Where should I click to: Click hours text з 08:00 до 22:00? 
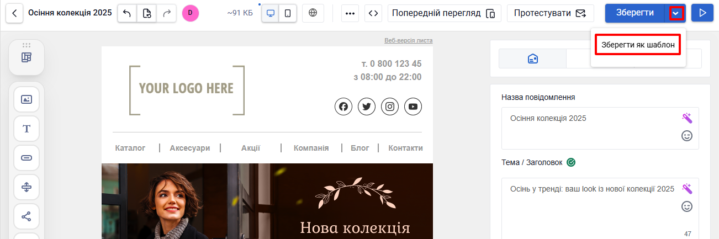click(x=387, y=77)
